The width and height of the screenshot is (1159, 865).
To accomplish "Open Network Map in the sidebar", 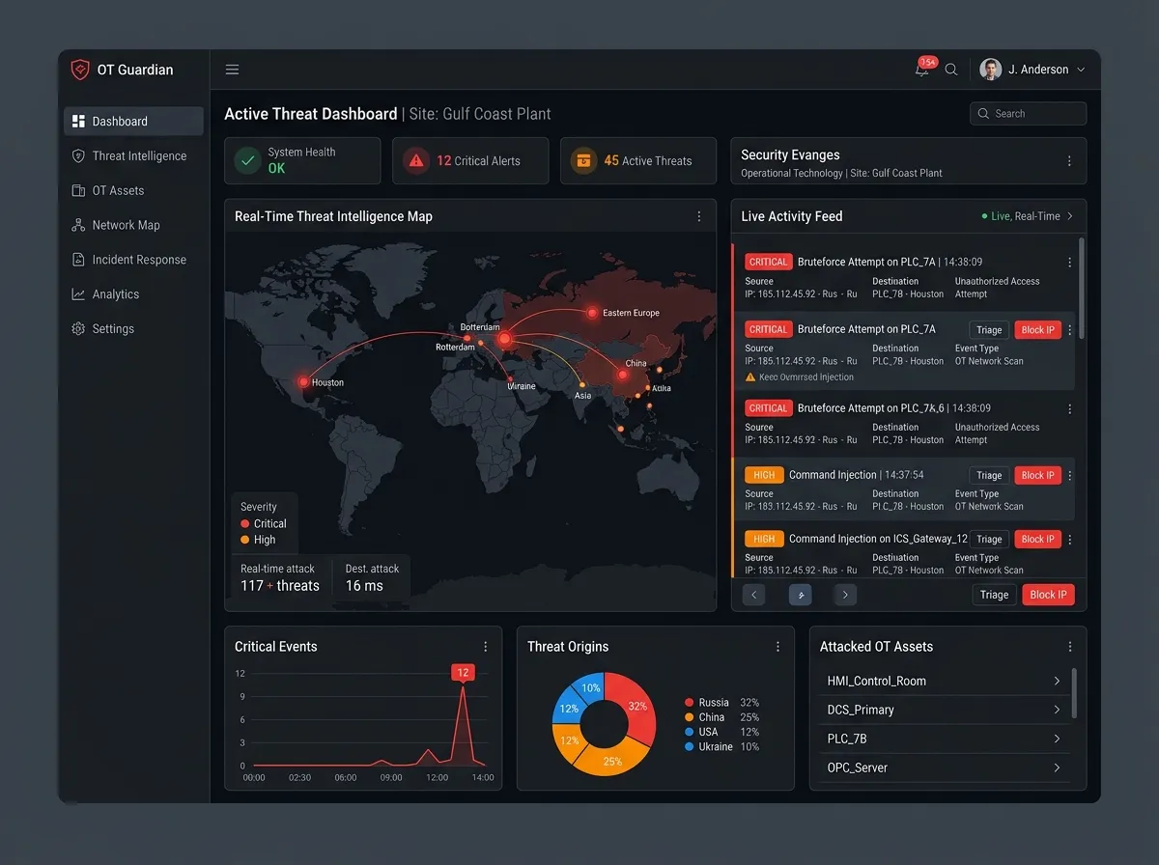I will [x=133, y=225].
